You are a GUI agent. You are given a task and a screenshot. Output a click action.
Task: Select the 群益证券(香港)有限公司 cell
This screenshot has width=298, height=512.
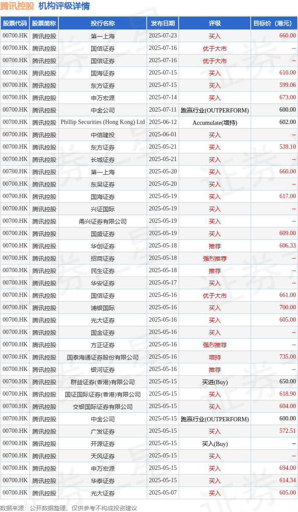103,382
